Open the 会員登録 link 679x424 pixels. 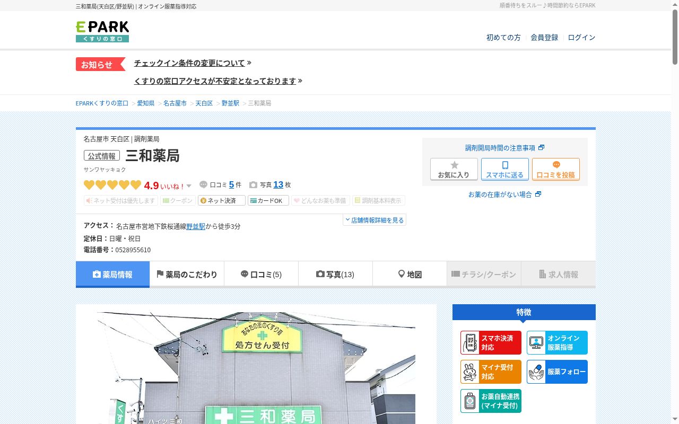click(x=544, y=38)
